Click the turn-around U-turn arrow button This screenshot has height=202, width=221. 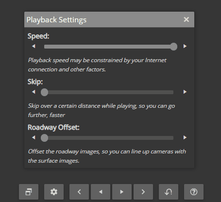point(169,192)
